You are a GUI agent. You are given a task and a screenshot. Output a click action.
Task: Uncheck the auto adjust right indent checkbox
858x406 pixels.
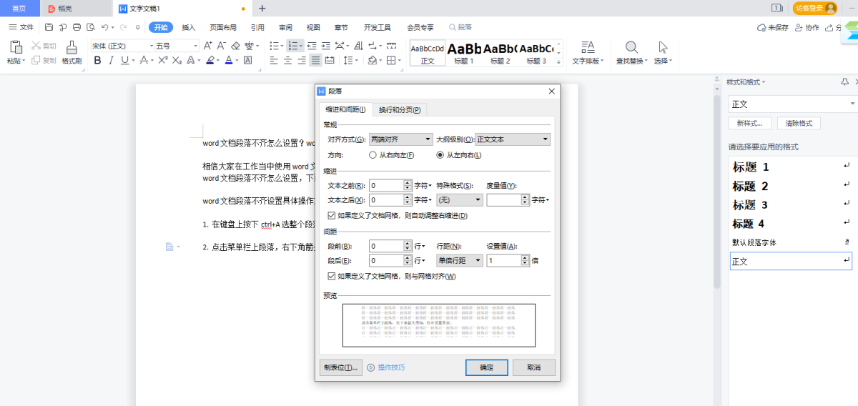point(331,215)
